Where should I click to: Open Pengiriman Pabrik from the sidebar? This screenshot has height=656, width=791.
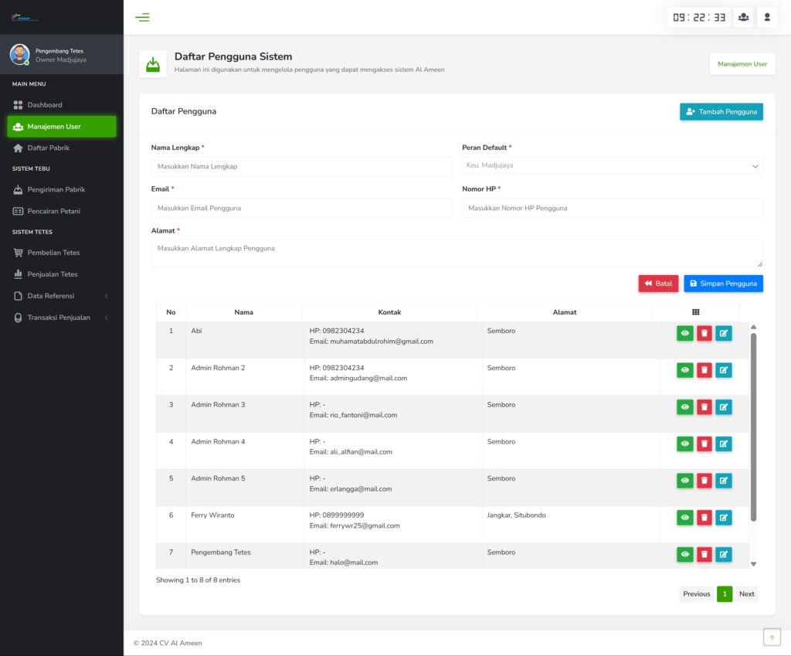click(x=56, y=189)
